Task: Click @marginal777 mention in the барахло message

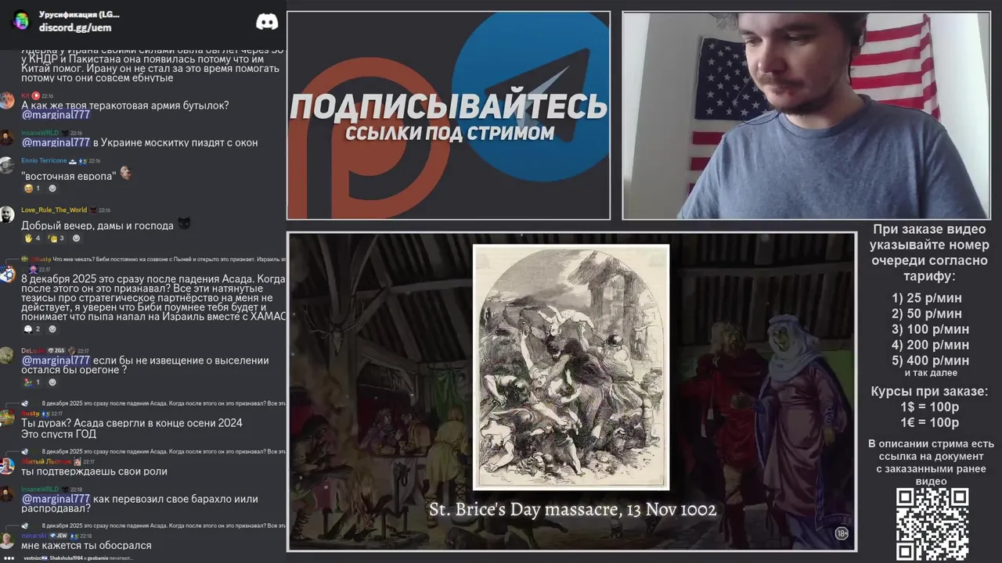Action: click(x=56, y=499)
